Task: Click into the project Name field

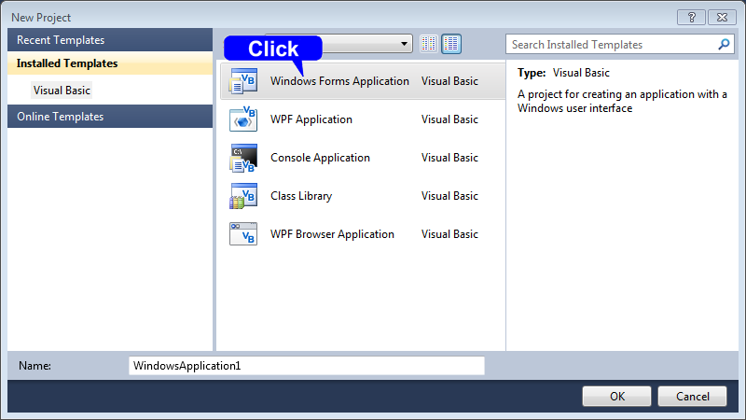Action: pyautogui.click(x=307, y=366)
